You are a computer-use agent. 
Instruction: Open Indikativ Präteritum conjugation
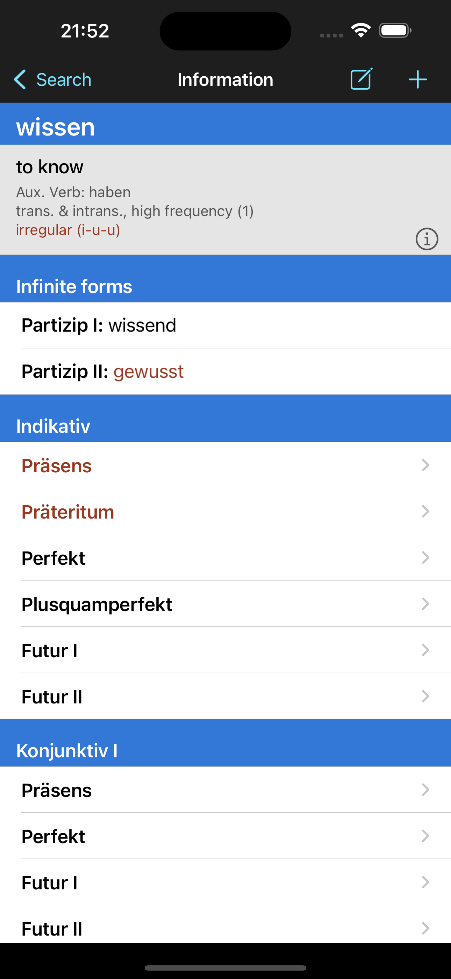[225, 512]
